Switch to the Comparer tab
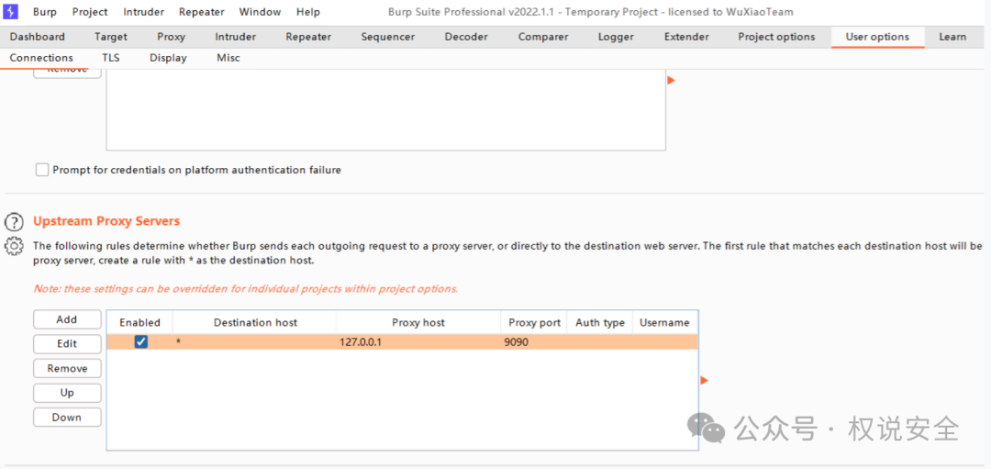The width and height of the screenshot is (991, 469). tap(543, 37)
